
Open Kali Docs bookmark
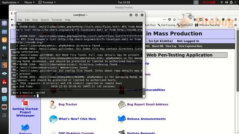tap(150, 25)
